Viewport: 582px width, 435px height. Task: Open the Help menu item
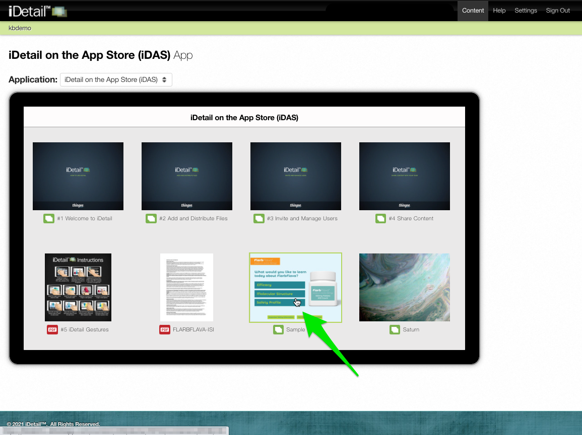point(499,11)
